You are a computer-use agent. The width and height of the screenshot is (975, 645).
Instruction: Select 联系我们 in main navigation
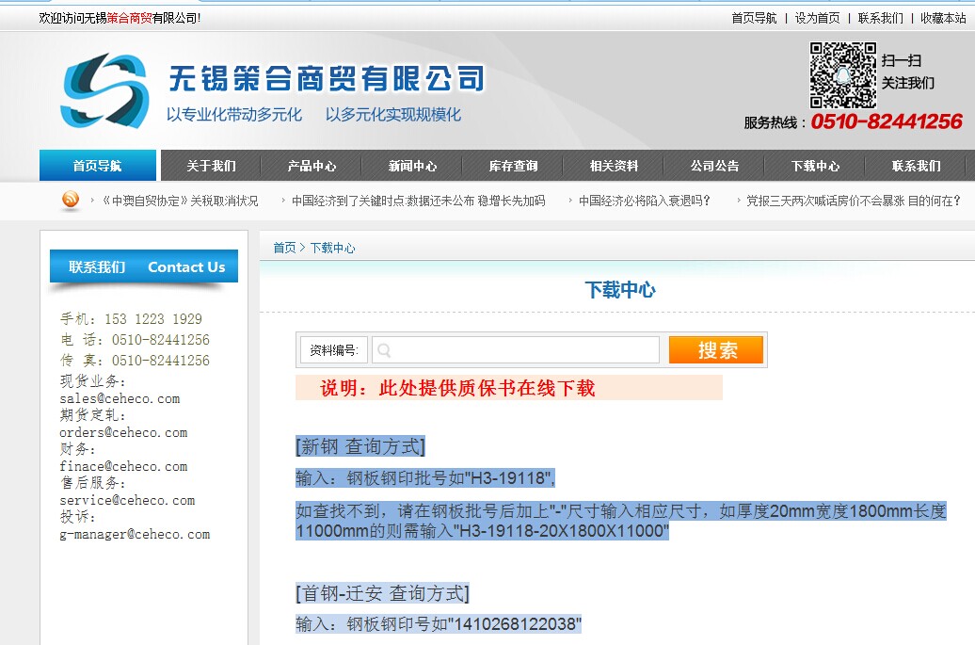coord(916,166)
